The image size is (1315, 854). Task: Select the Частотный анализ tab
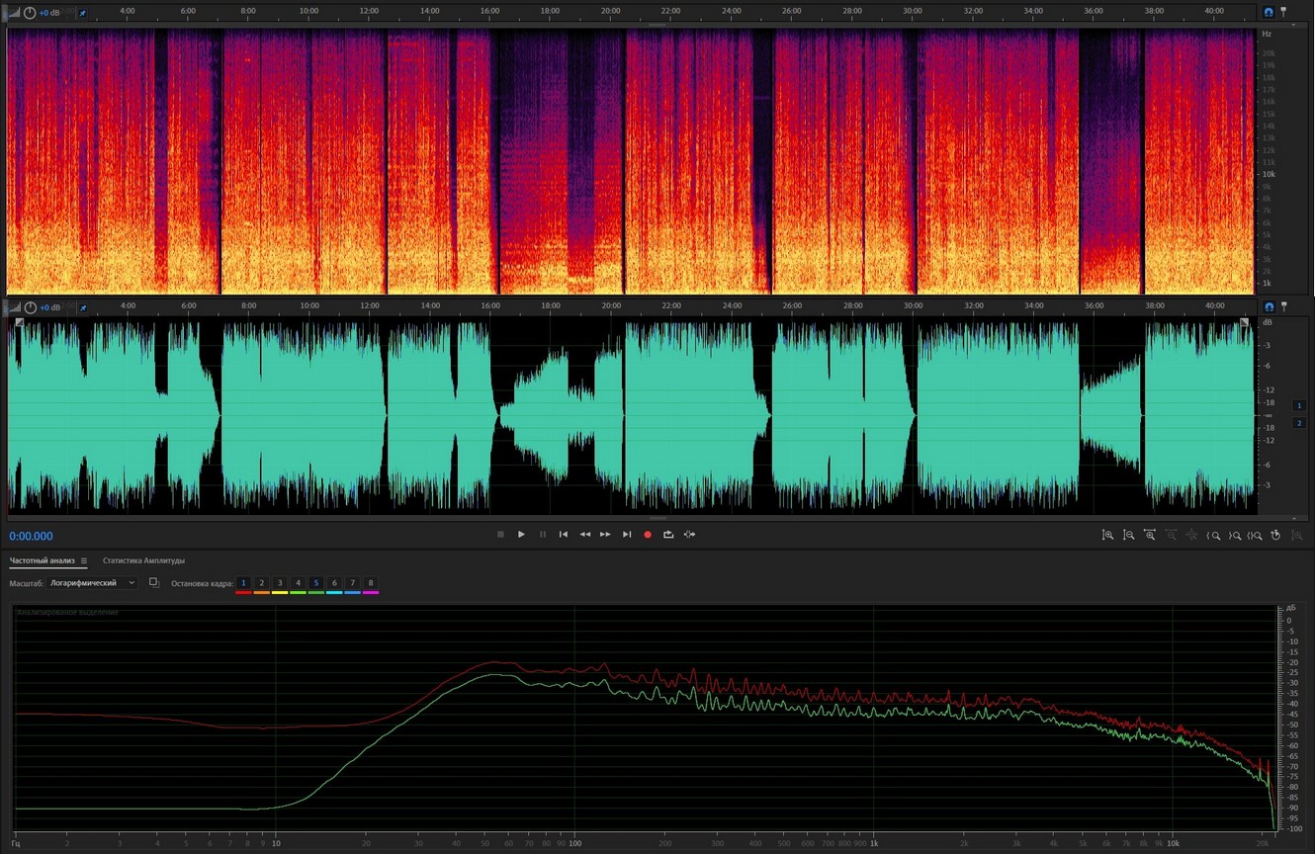(42, 560)
